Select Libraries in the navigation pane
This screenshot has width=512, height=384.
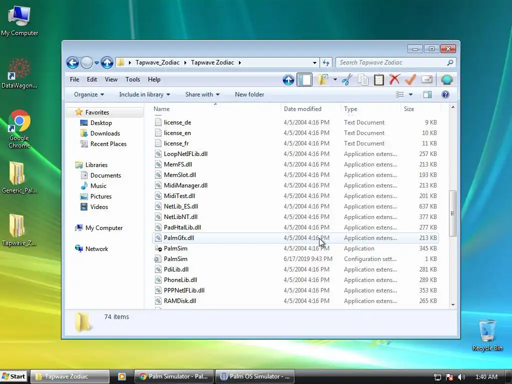pyautogui.click(x=96, y=165)
